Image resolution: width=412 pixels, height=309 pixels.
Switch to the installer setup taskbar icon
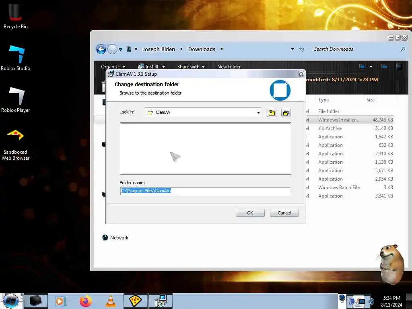pos(161,301)
